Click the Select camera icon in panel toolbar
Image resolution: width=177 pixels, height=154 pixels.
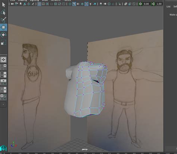click(x=12, y=4)
